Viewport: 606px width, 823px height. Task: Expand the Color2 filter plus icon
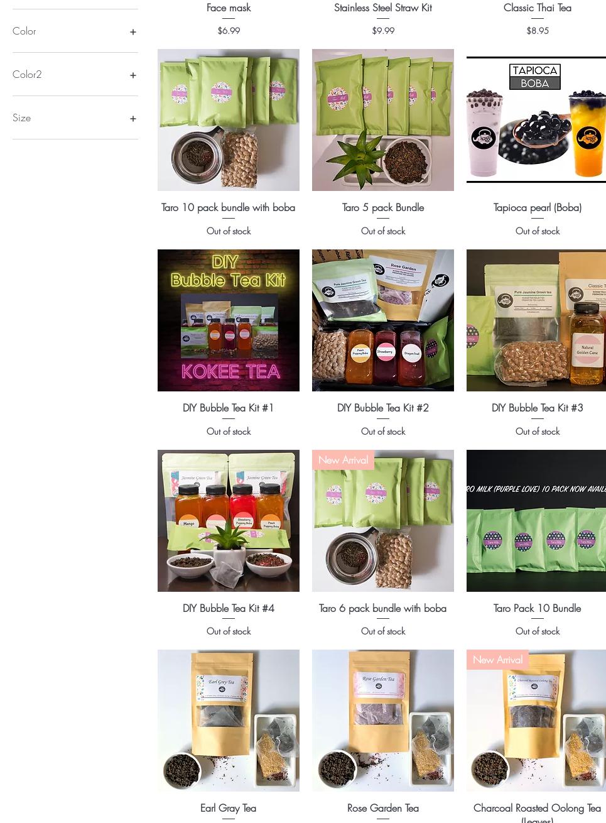point(133,75)
